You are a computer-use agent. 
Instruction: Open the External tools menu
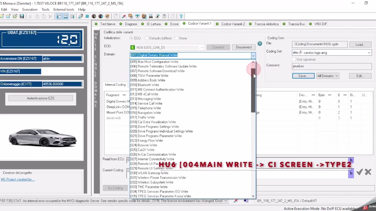64,9
